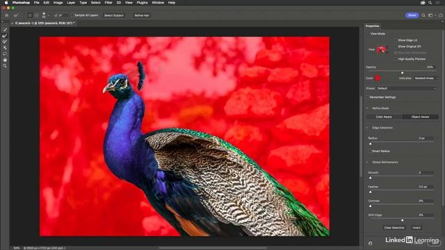
Task: Open the Apple menu
Action: [x=6, y=3]
